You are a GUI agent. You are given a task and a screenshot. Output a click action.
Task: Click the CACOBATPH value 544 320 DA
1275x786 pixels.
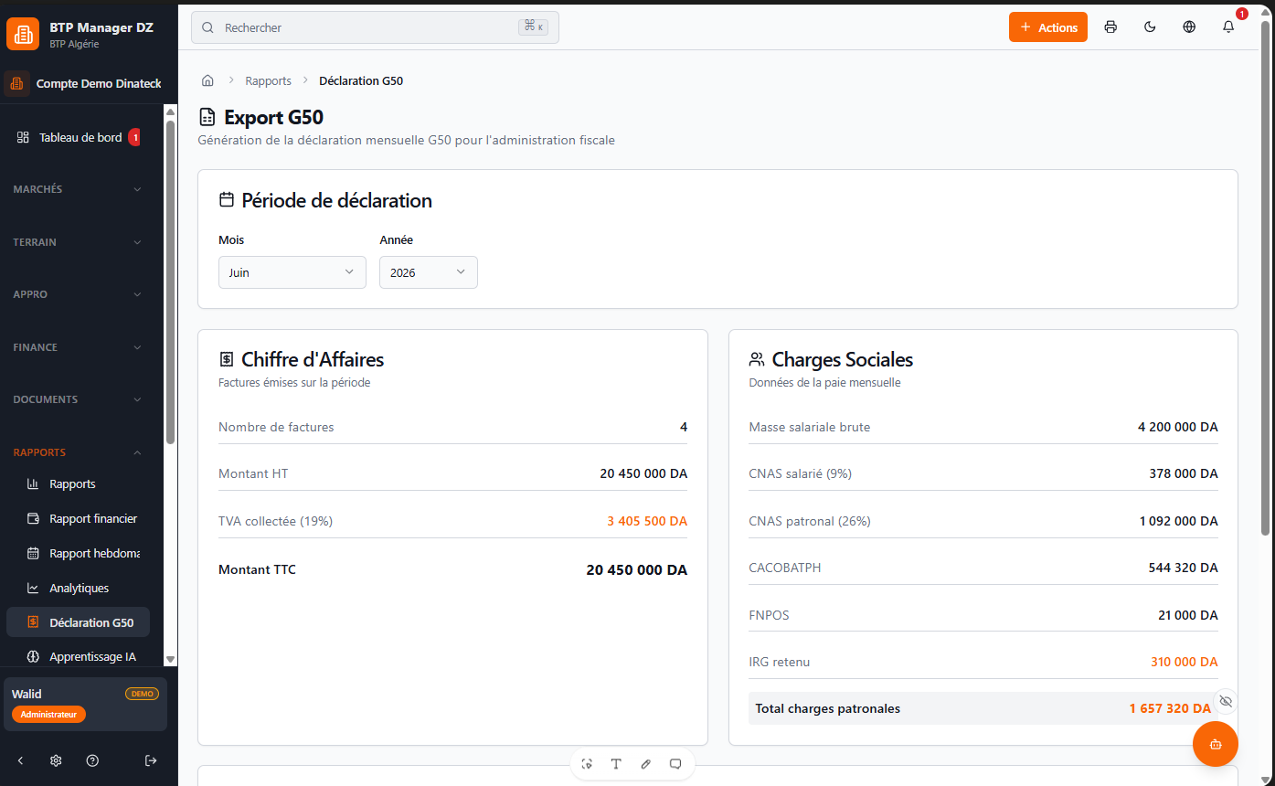(x=1184, y=568)
